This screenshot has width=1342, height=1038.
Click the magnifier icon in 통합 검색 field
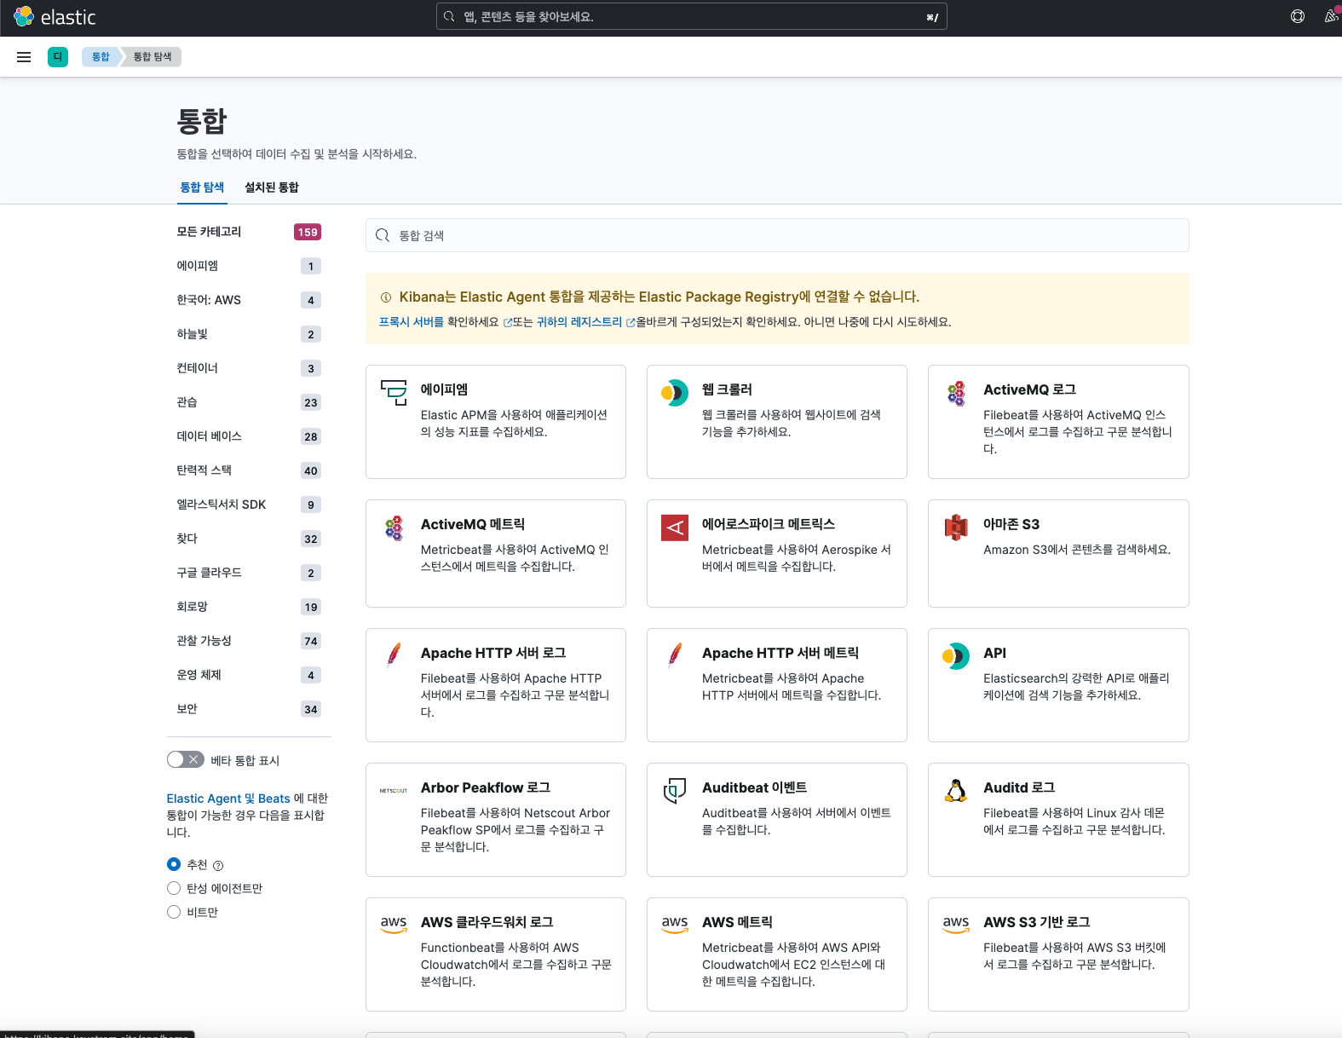pyautogui.click(x=383, y=235)
